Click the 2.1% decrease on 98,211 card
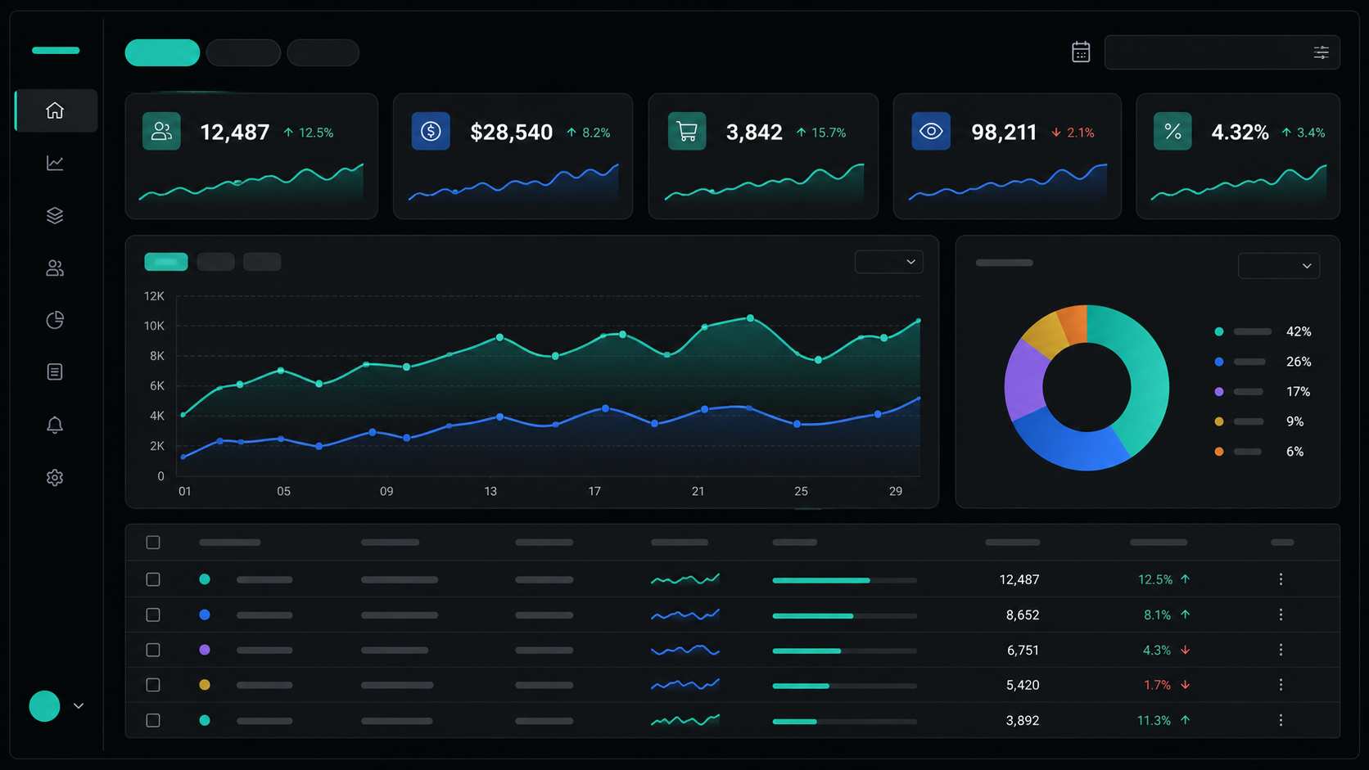This screenshot has height=770, width=1369. (1073, 133)
